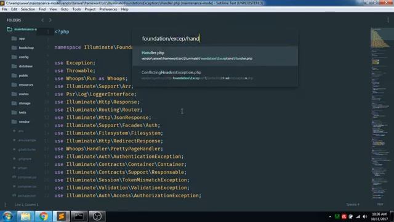The height and width of the screenshot is (222, 394).
Task: Click the 'use Whoops\Run as Whoops;' line
Action: [91, 78]
